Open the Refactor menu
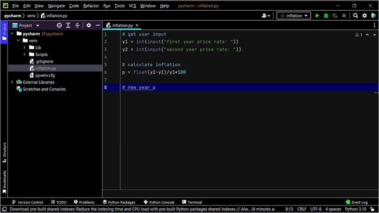This screenshot has width=379, height=213. coord(91,5)
